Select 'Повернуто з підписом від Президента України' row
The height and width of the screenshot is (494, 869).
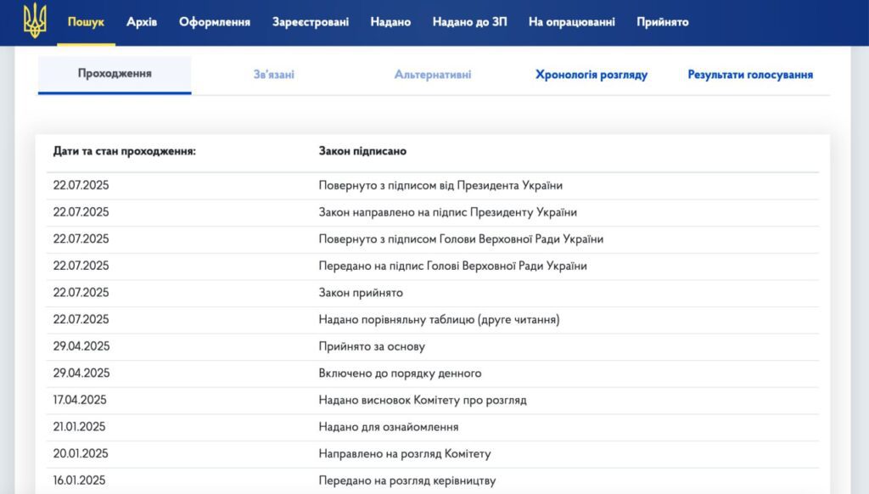point(440,185)
